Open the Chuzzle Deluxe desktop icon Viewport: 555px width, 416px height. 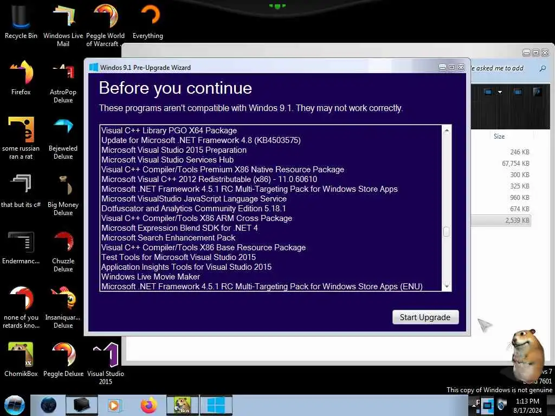pos(63,251)
